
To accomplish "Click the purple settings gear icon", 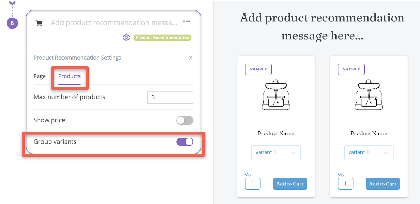I will 127,38.
